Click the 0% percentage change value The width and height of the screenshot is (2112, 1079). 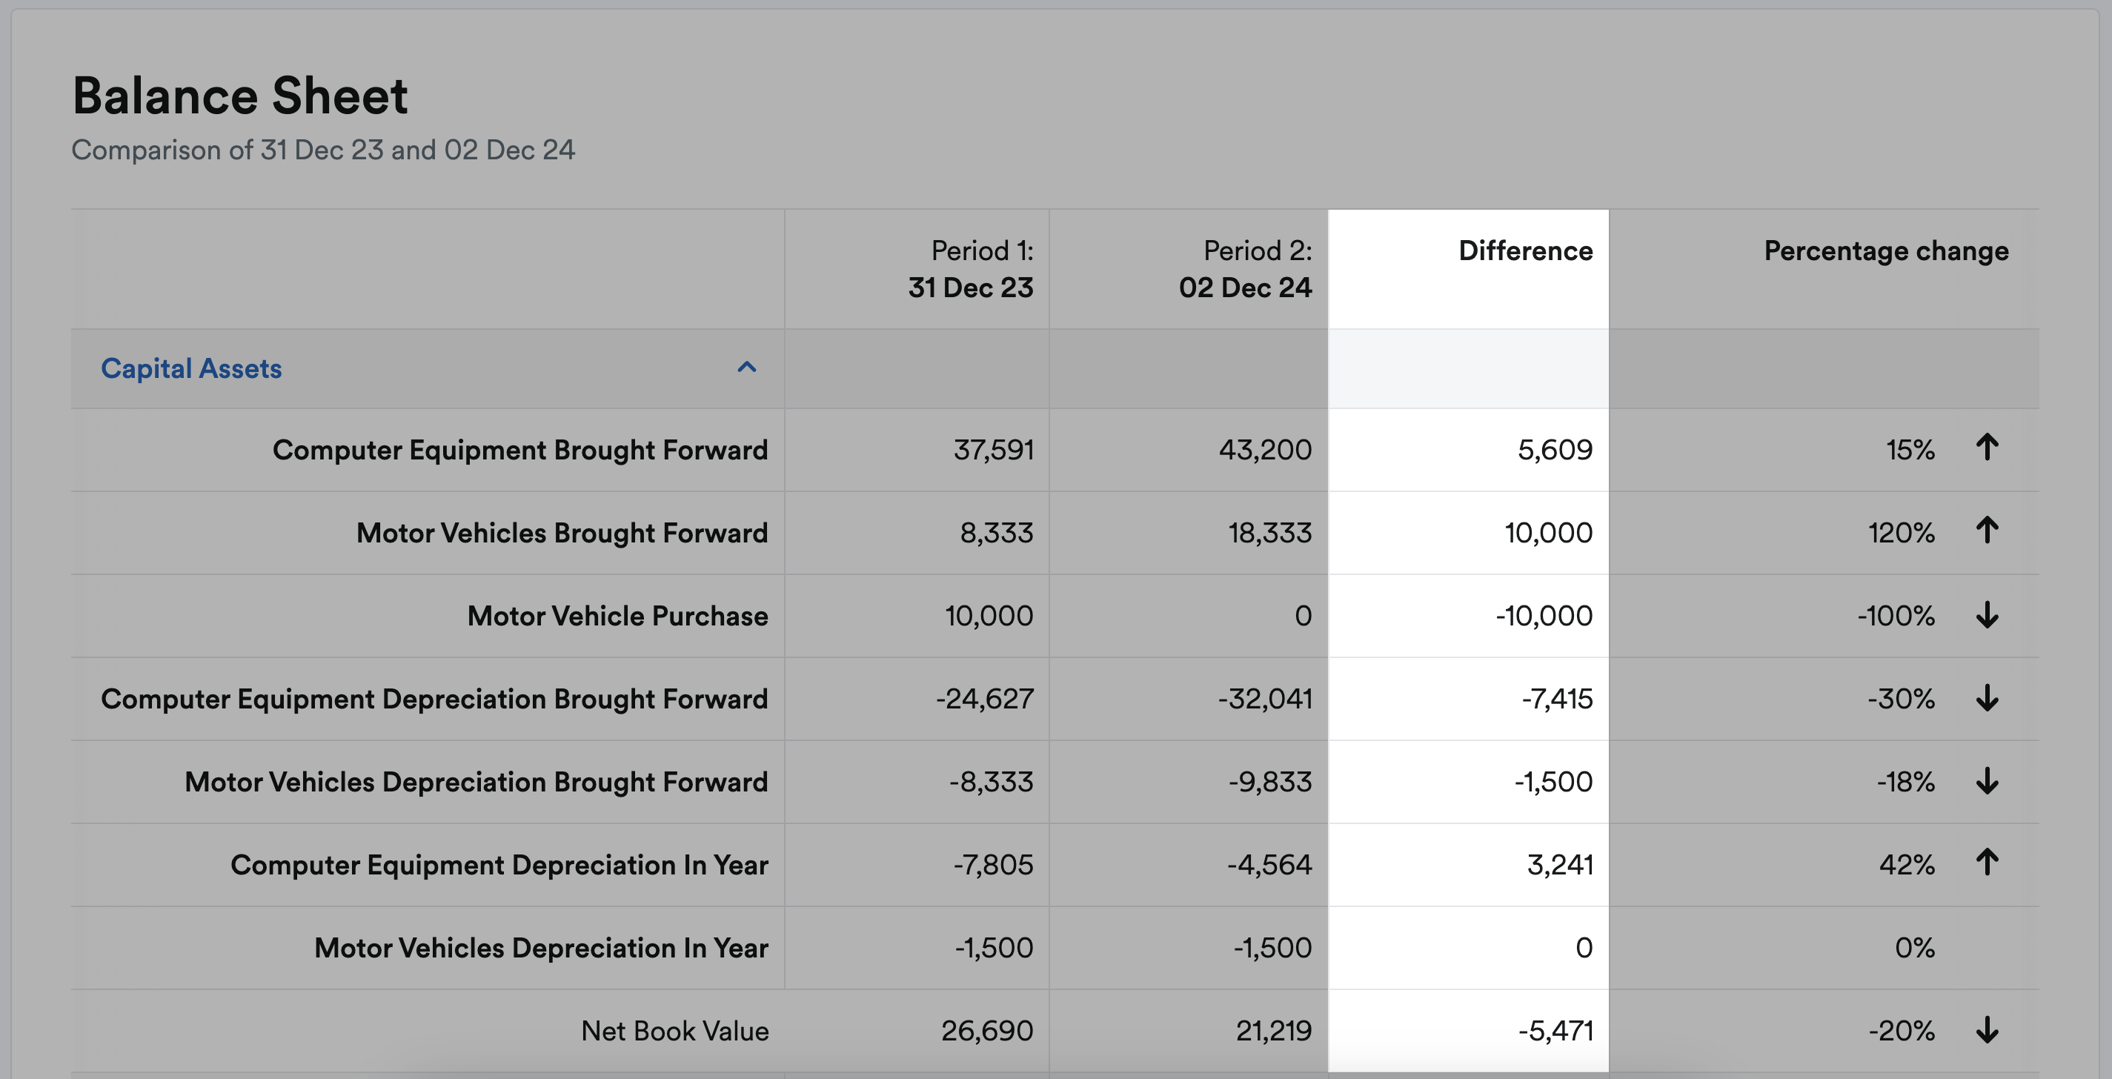1914,948
